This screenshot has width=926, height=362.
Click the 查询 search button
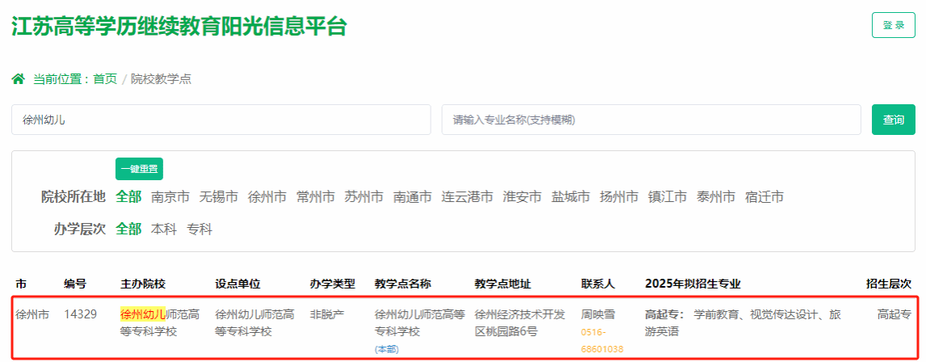pyautogui.click(x=893, y=120)
